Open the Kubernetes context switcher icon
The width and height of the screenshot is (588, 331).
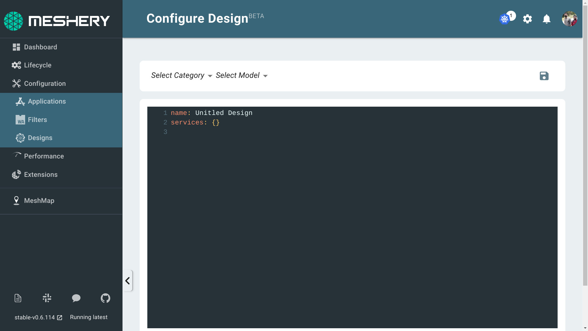[504, 19]
